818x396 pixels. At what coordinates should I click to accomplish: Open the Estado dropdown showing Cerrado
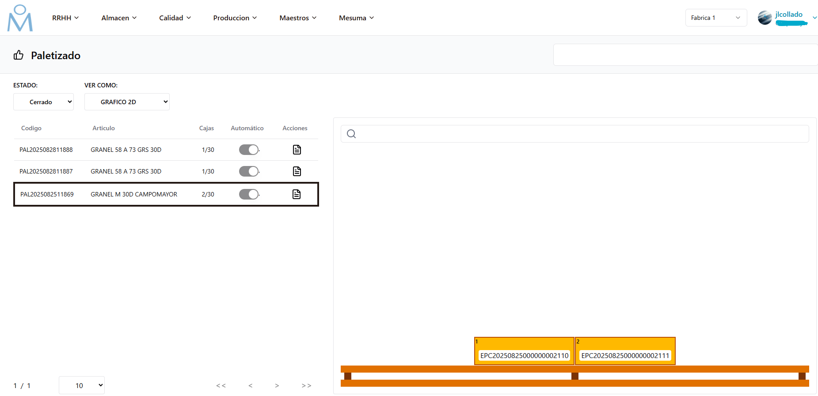pyautogui.click(x=43, y=102)
